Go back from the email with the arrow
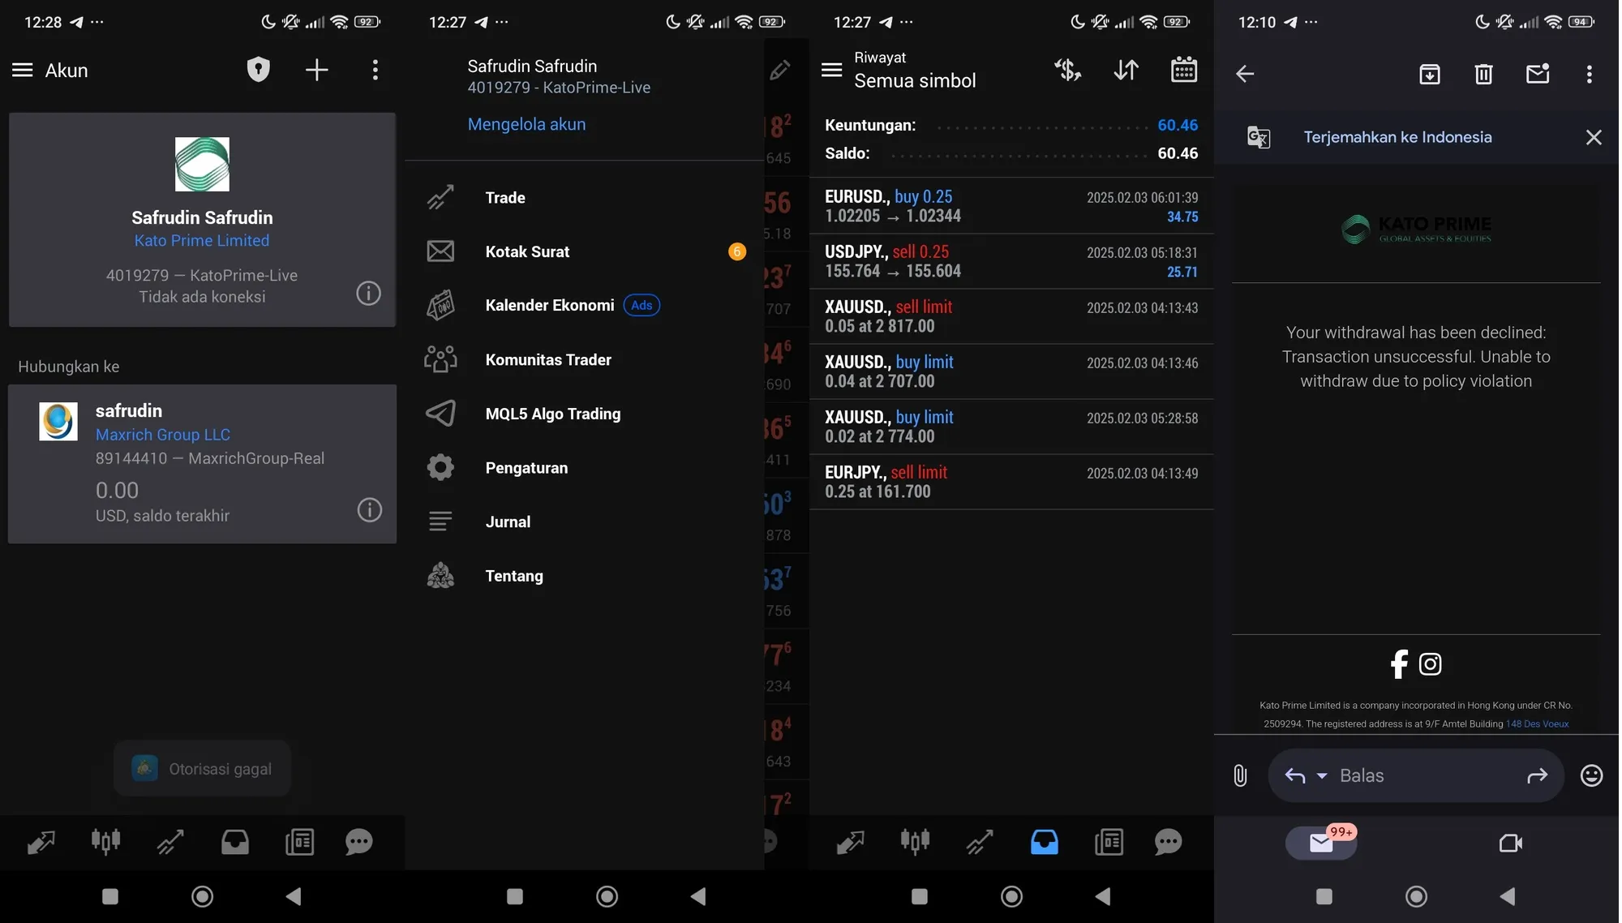This screenshot has width=1622, height=923. point(1245,75)
